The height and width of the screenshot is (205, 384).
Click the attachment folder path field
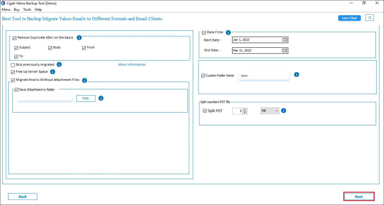pyautogui.click(x=45, y=98)
